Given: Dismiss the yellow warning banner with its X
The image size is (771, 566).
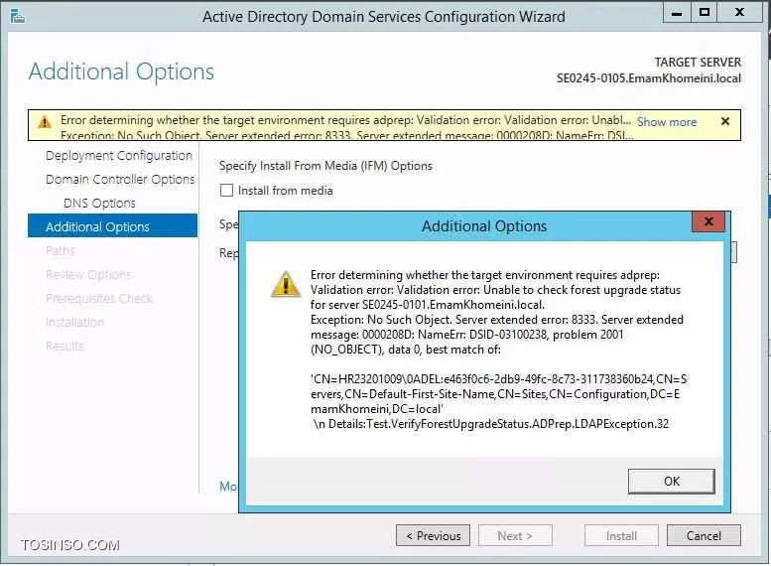Looking at the screenshot, I should pyautogui.click(x=724, y=121).
